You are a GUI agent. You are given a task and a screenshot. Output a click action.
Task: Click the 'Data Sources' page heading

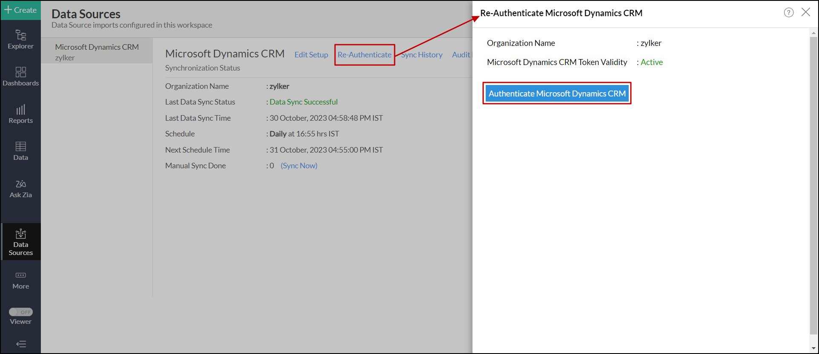(x=86, y=14)
